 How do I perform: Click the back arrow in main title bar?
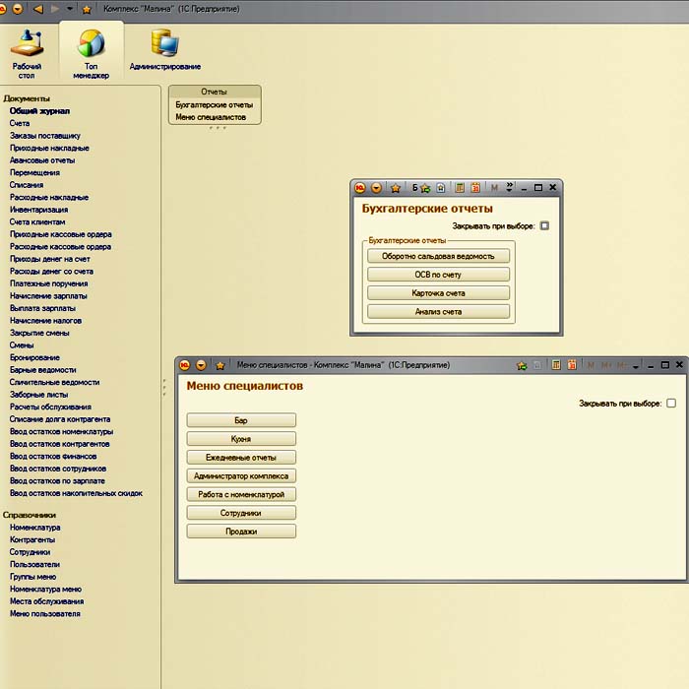pyautogui.click(x=38, y=8)
